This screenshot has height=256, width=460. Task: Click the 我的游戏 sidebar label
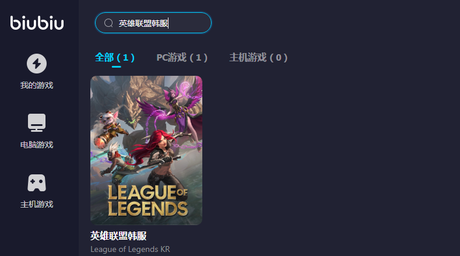[37, 86]
